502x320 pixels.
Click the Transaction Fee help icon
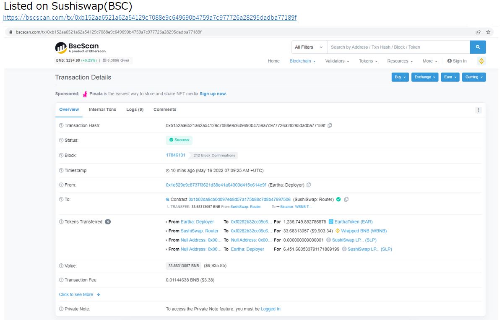[x=61, y=280]
